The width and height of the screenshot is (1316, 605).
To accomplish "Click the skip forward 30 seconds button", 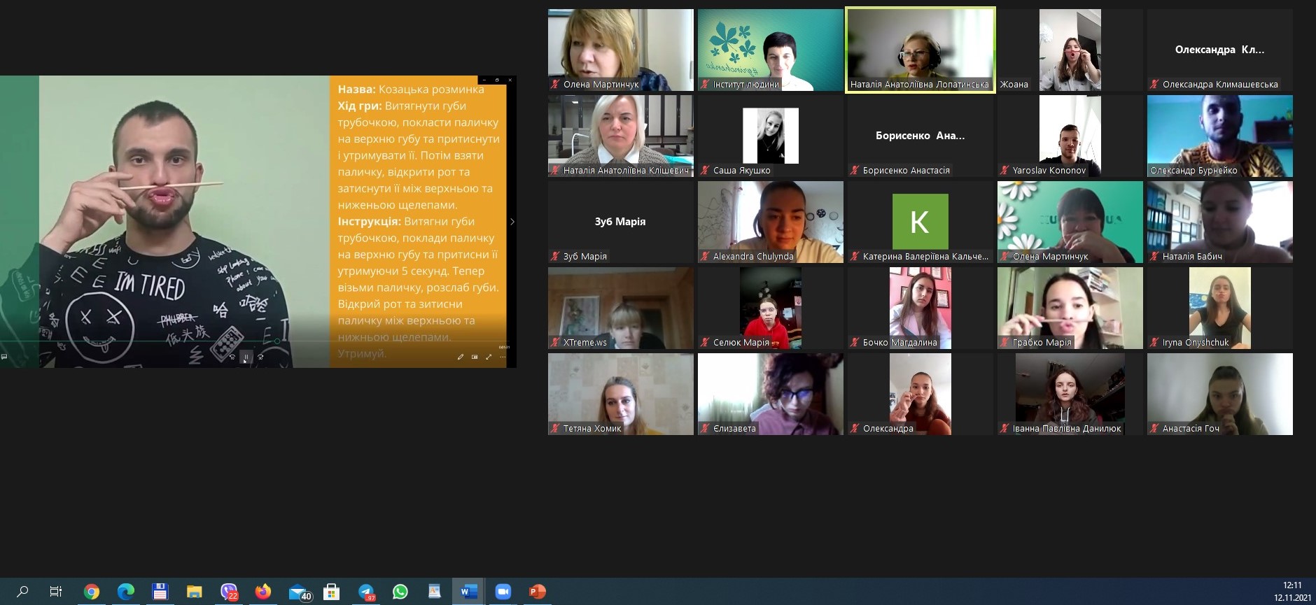I will (x=260, y=357).
